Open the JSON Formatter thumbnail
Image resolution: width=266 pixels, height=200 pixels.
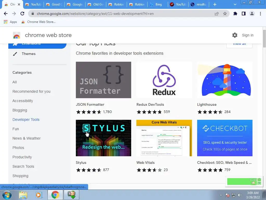[x=103, y=80]
